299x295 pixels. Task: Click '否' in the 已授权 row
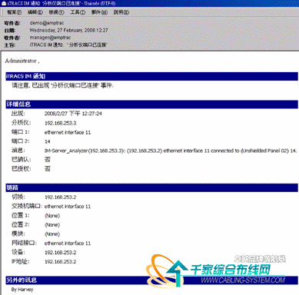click(48, 169)
